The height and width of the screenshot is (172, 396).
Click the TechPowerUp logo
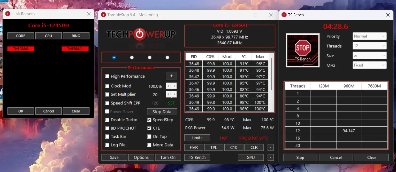coord(141,34)
